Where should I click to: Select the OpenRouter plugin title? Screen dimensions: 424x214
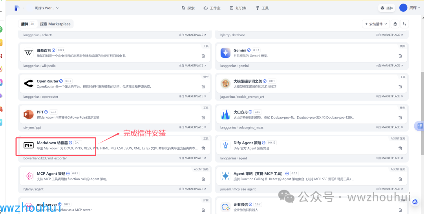[x=48, y=81]
